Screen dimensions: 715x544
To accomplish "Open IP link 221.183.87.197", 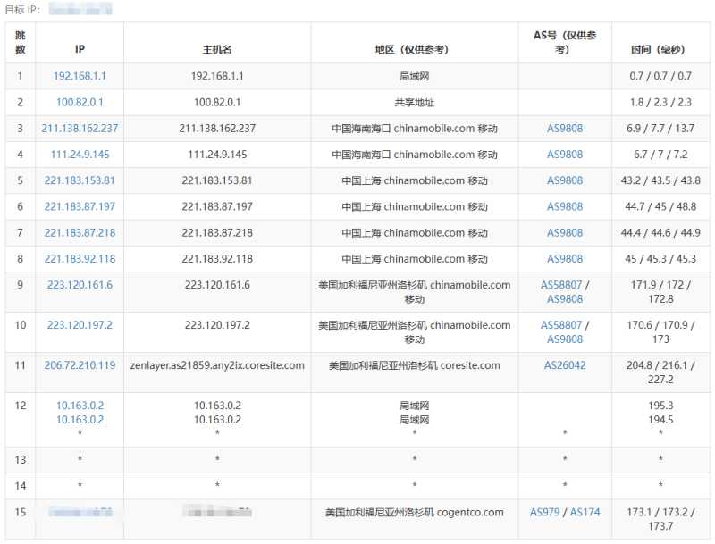I will (x=80, y=207).
